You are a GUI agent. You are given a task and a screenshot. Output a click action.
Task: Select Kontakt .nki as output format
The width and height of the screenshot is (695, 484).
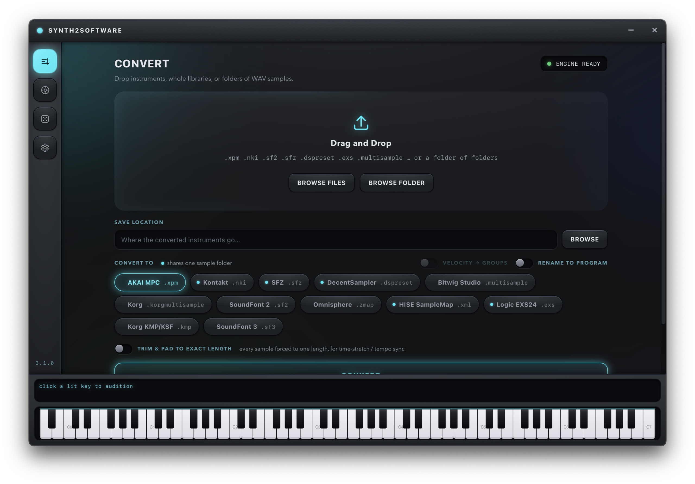222,282
